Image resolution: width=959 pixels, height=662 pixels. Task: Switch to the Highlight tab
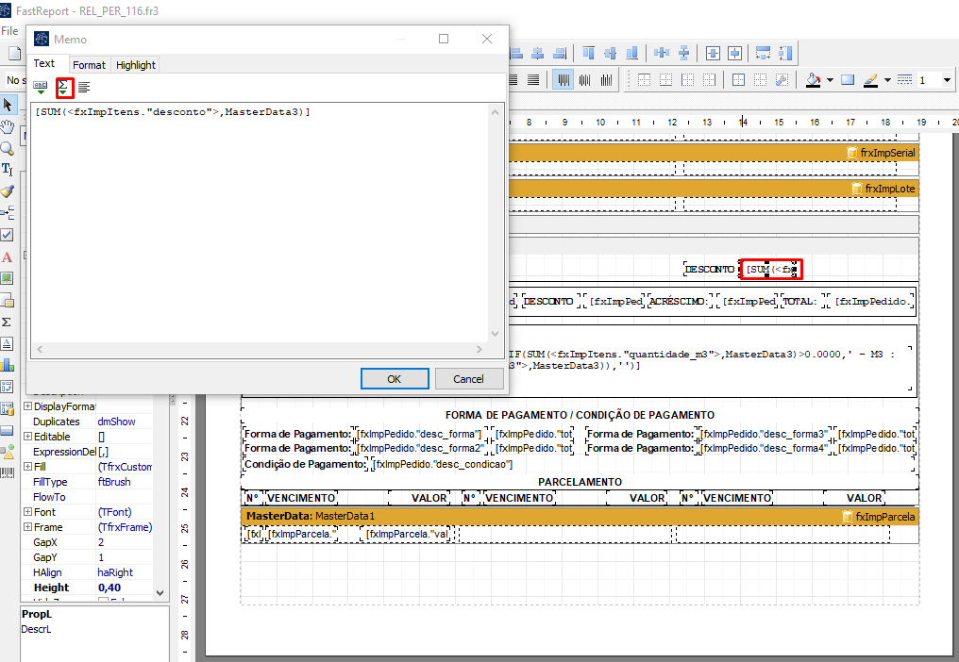pos(136,65)
